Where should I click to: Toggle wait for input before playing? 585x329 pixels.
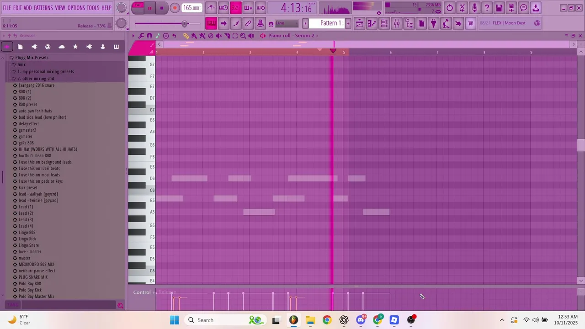click(223, 7)
